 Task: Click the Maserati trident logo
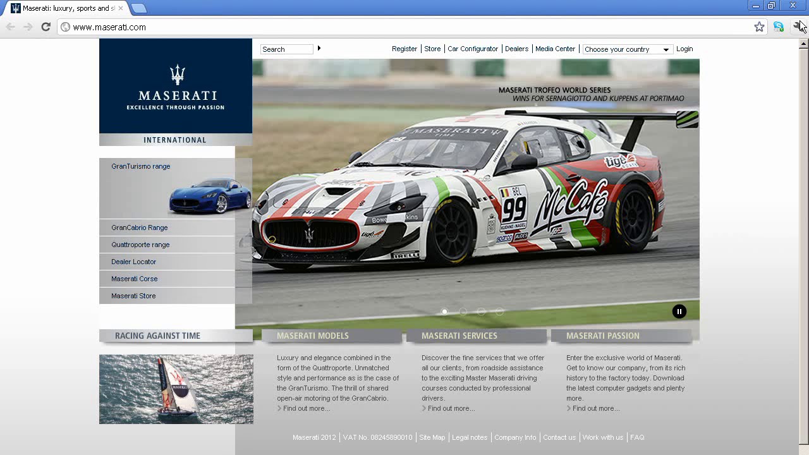pyautogui.click(x=178, y=75)
